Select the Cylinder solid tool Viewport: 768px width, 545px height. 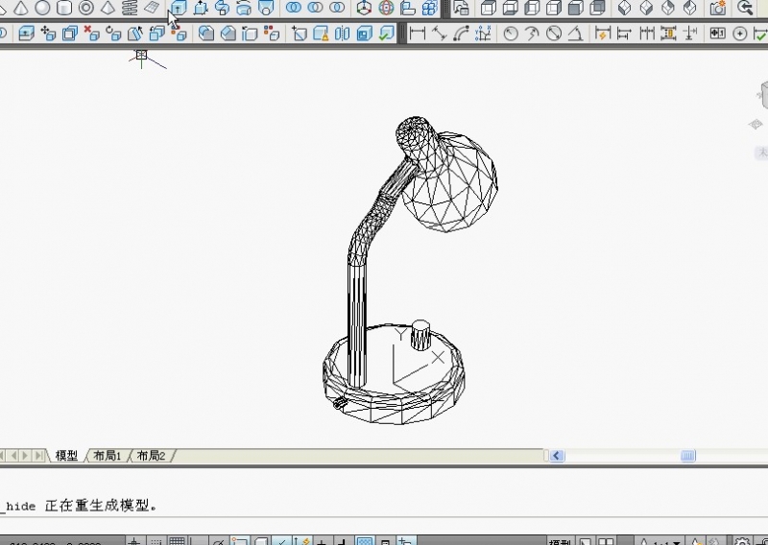click(x=64, y=8)
